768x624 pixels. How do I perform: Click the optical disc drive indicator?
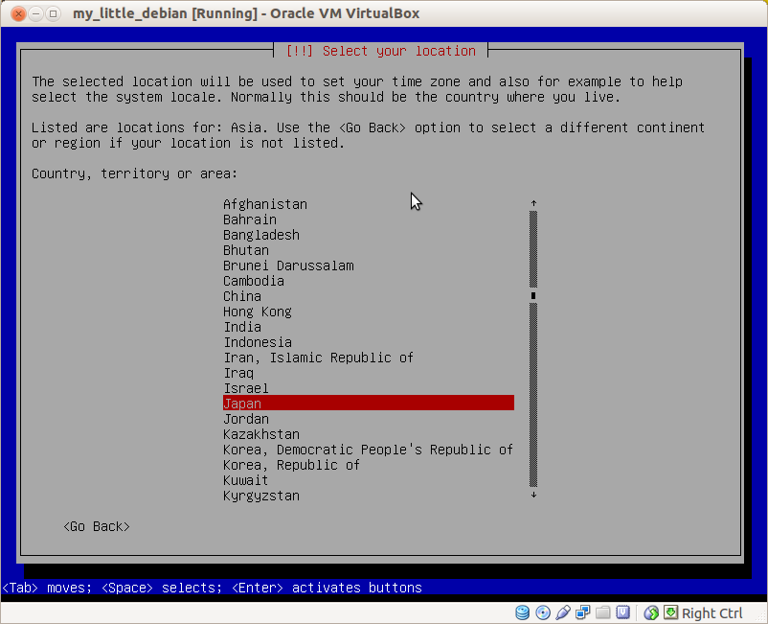(543, 612)
